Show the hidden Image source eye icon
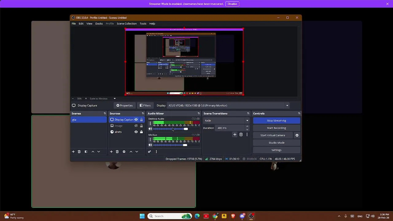393x221 pixels. pos(136,126)
